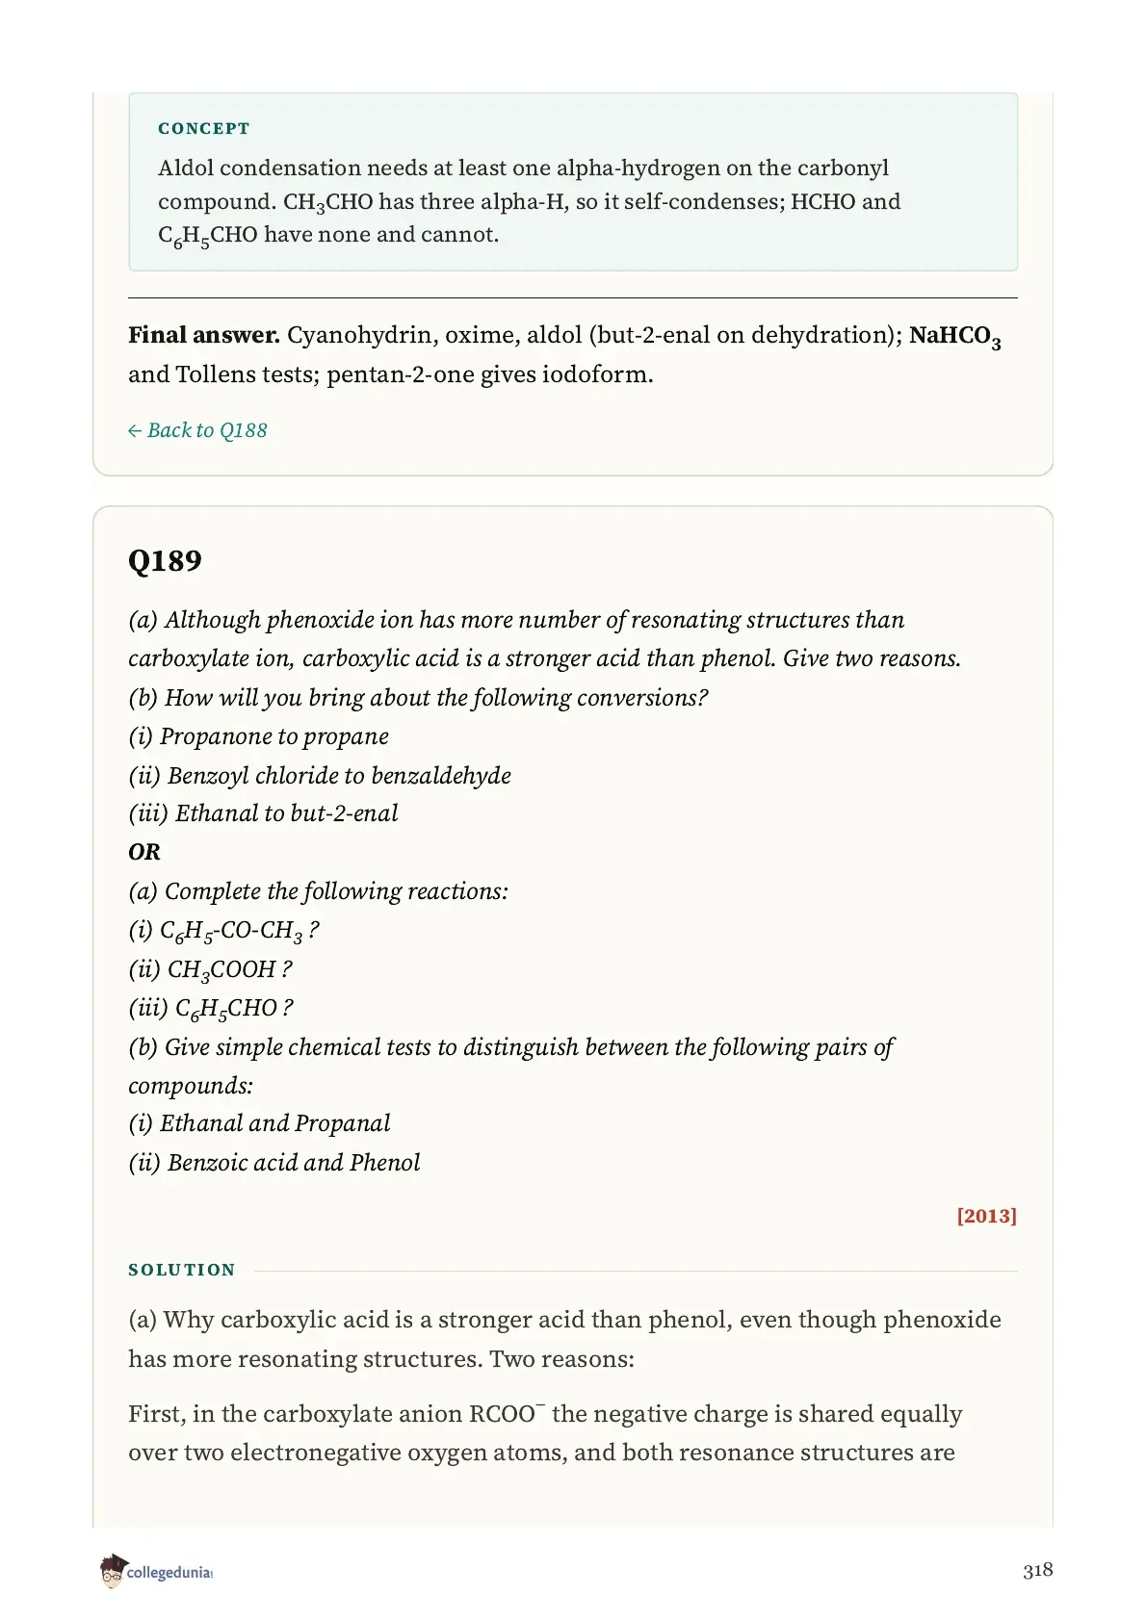
Task: Click the bold OR separator
Action: [144, 852]
